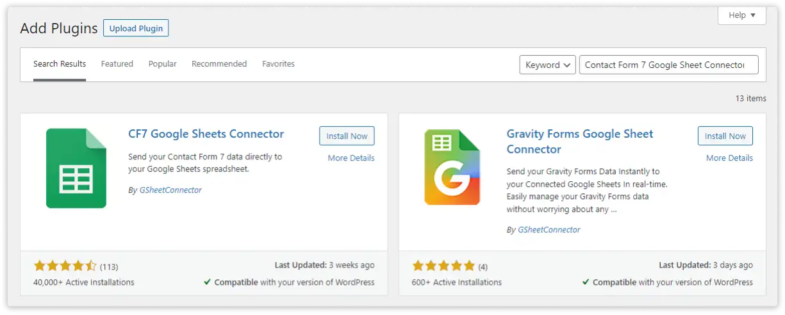This screenshot has width=785, height=315.
Task: Click GSheetConnector author link under CF7 plugin
Action: tap(170, 190)
